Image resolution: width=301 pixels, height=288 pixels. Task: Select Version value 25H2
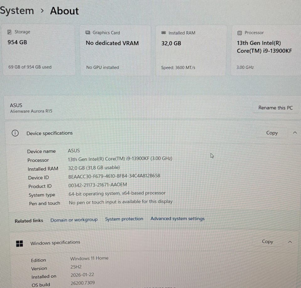coord(76,267)
